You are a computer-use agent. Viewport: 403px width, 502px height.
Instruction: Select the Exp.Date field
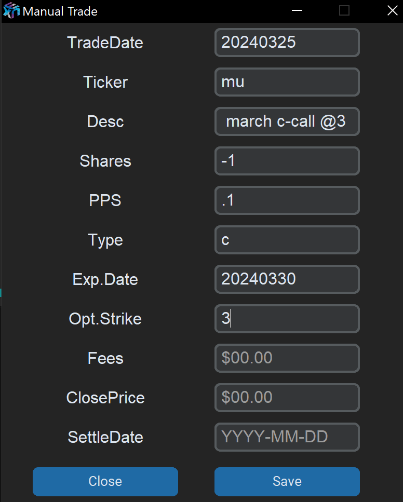coord(287,279)
